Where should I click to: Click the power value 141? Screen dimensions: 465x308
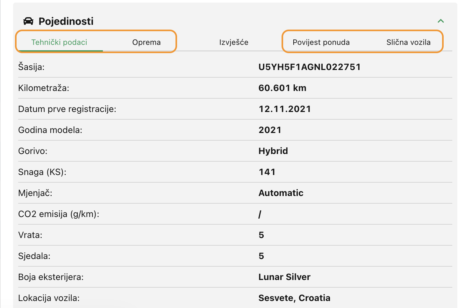point(267,172)
